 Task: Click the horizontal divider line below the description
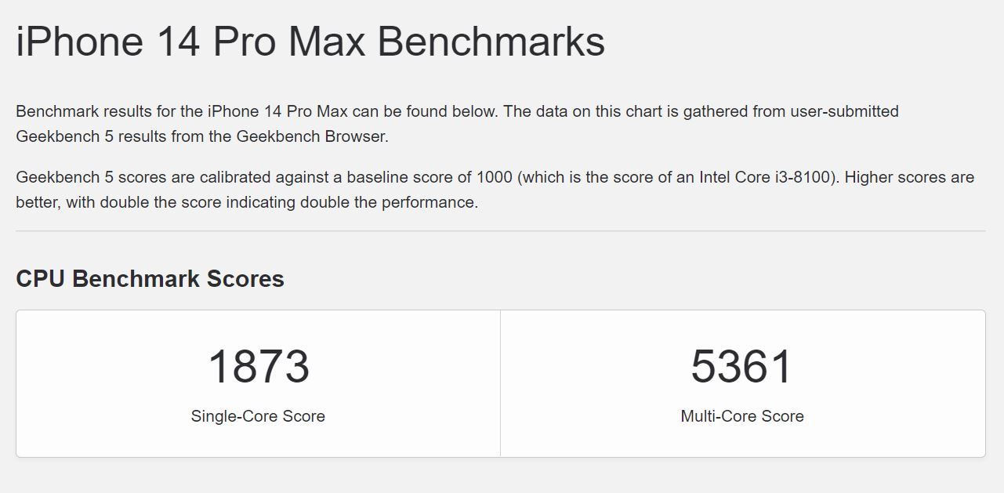click(x=500, y=231)
